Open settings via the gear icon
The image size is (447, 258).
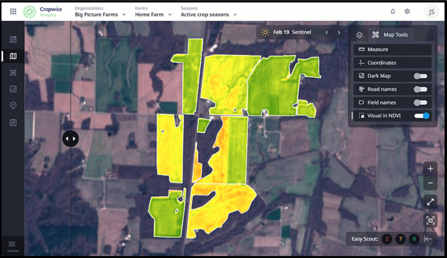[407, 11]
